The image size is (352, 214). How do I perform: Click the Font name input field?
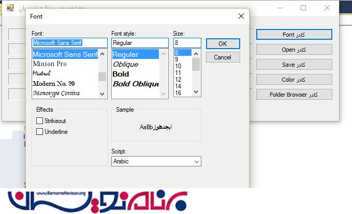(69, 43)
